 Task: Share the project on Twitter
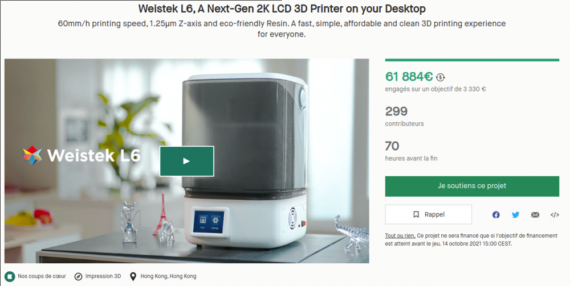tap(515, 215)
